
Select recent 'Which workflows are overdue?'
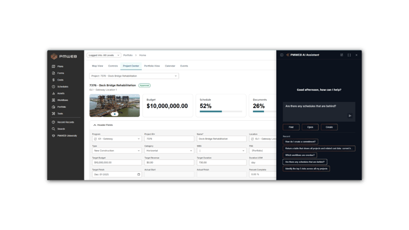[x=300, y=155]
